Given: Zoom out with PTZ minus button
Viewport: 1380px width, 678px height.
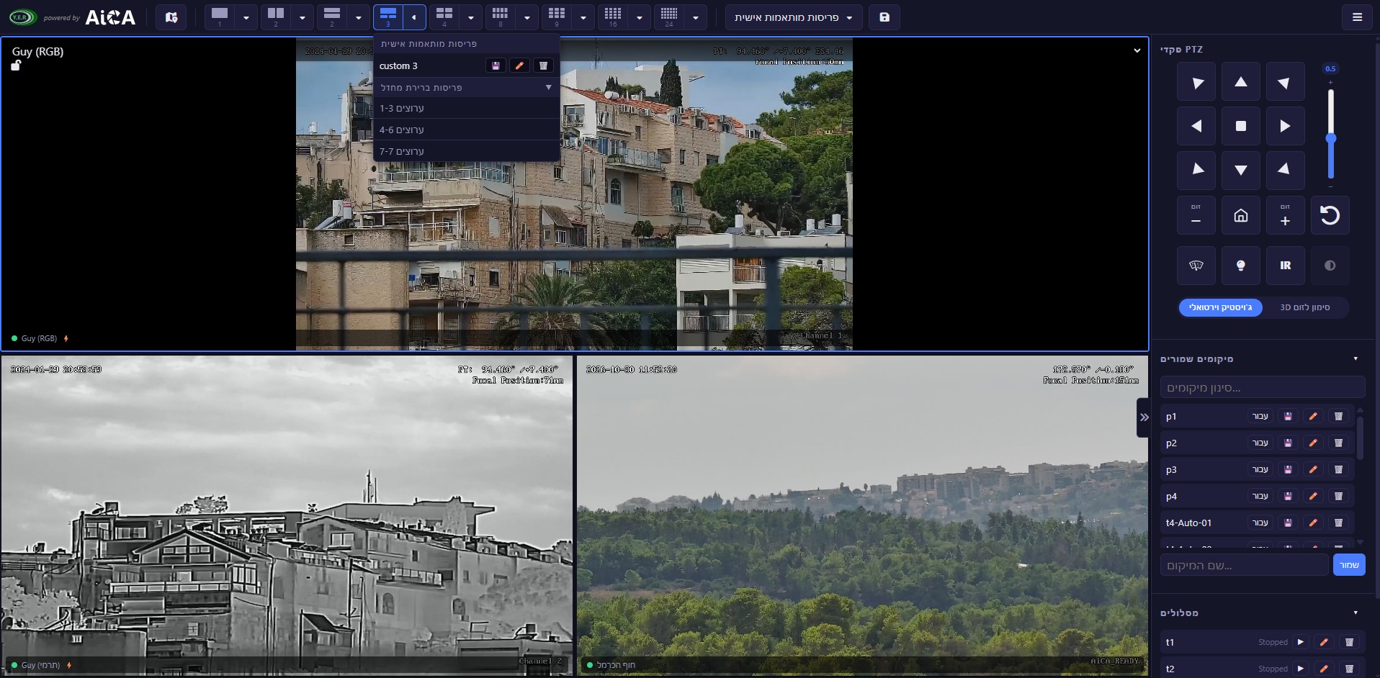Looking at the screenshot, I should (x=1196, y=215).
